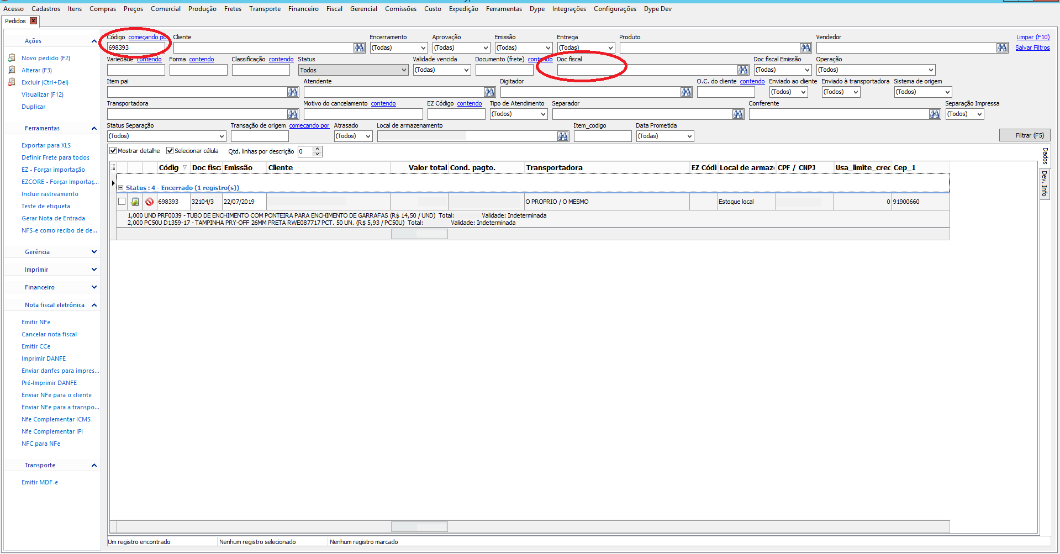Expand the Imprimir sidebar section

click(94, 270)
